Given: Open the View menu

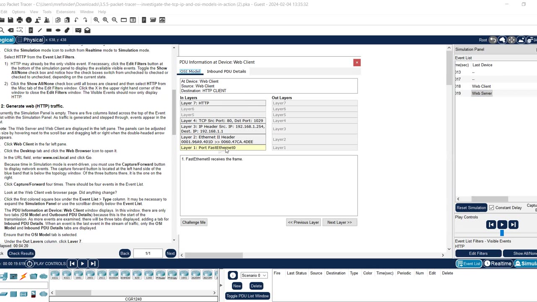Looking at the screenshot, I should (34, 12).
